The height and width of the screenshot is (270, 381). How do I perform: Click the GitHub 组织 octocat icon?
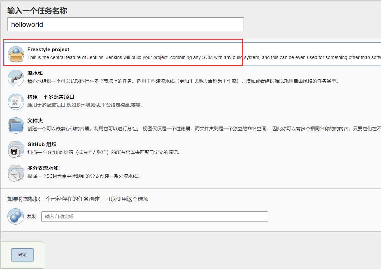pyautogui.click(x=16, y=149)
